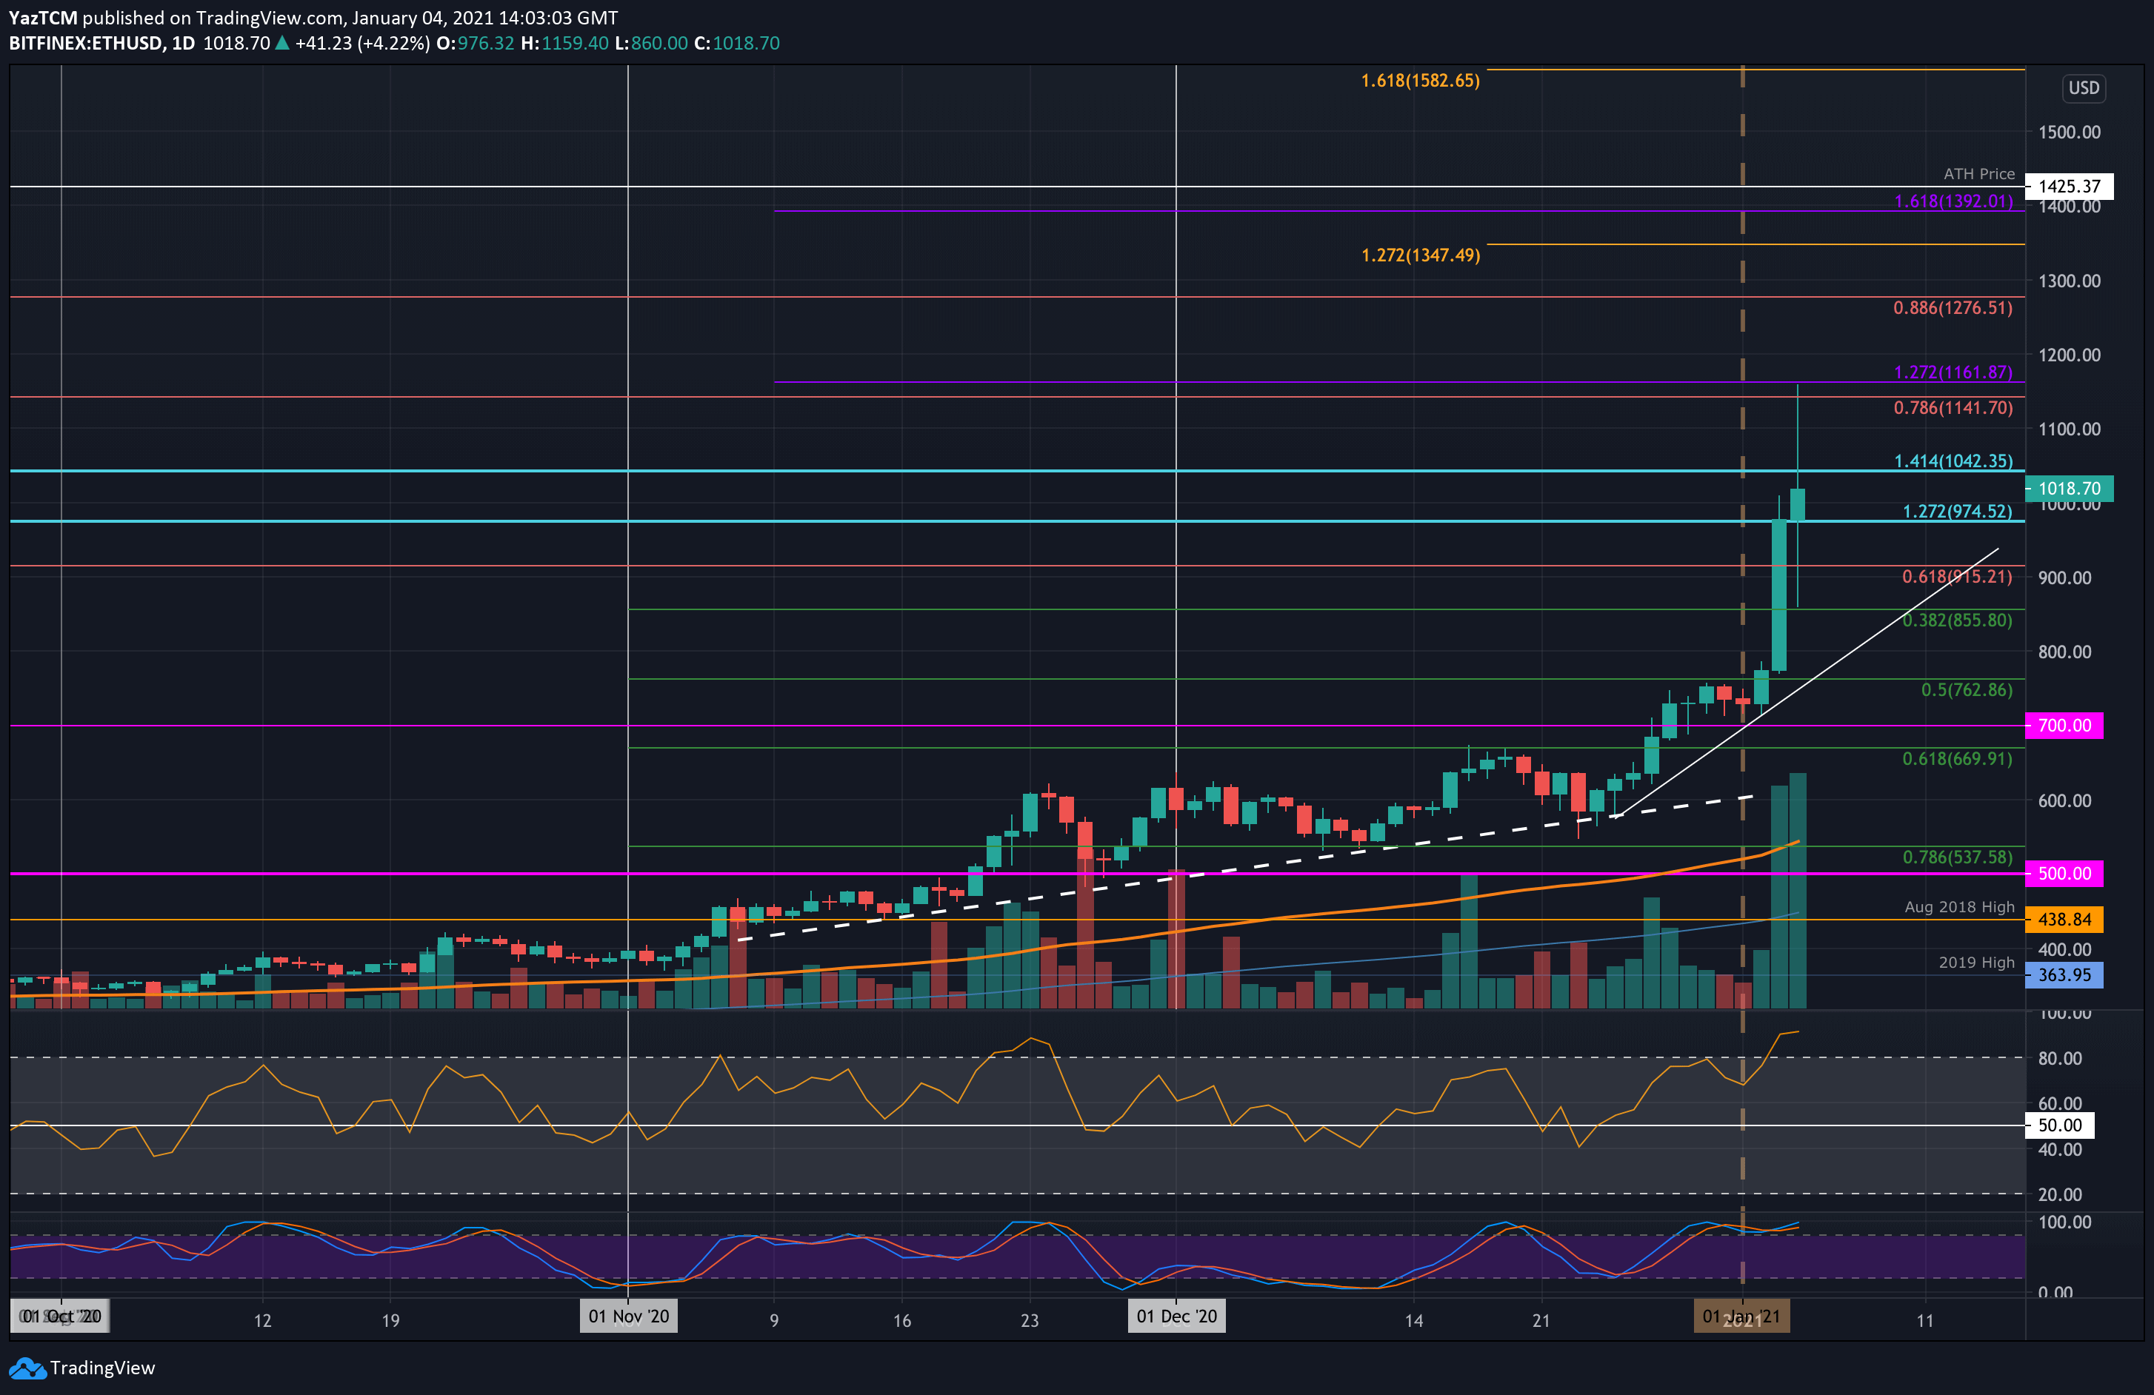Click the 0.786(1141.70) retracement label
The height and width of the screenshot is (1395, 2154).
tap(1953, 408)
